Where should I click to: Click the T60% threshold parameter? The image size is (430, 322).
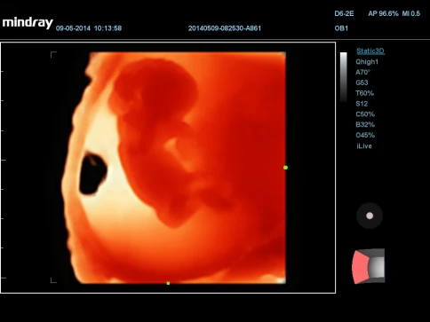click(364, 93)
